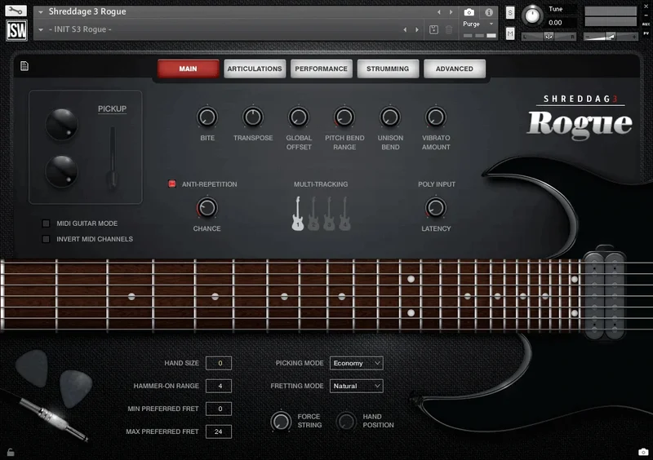Click the HAND POSITION knob
Screen dimensions: 653x460
pyautogui.click(x=346, y=422)
